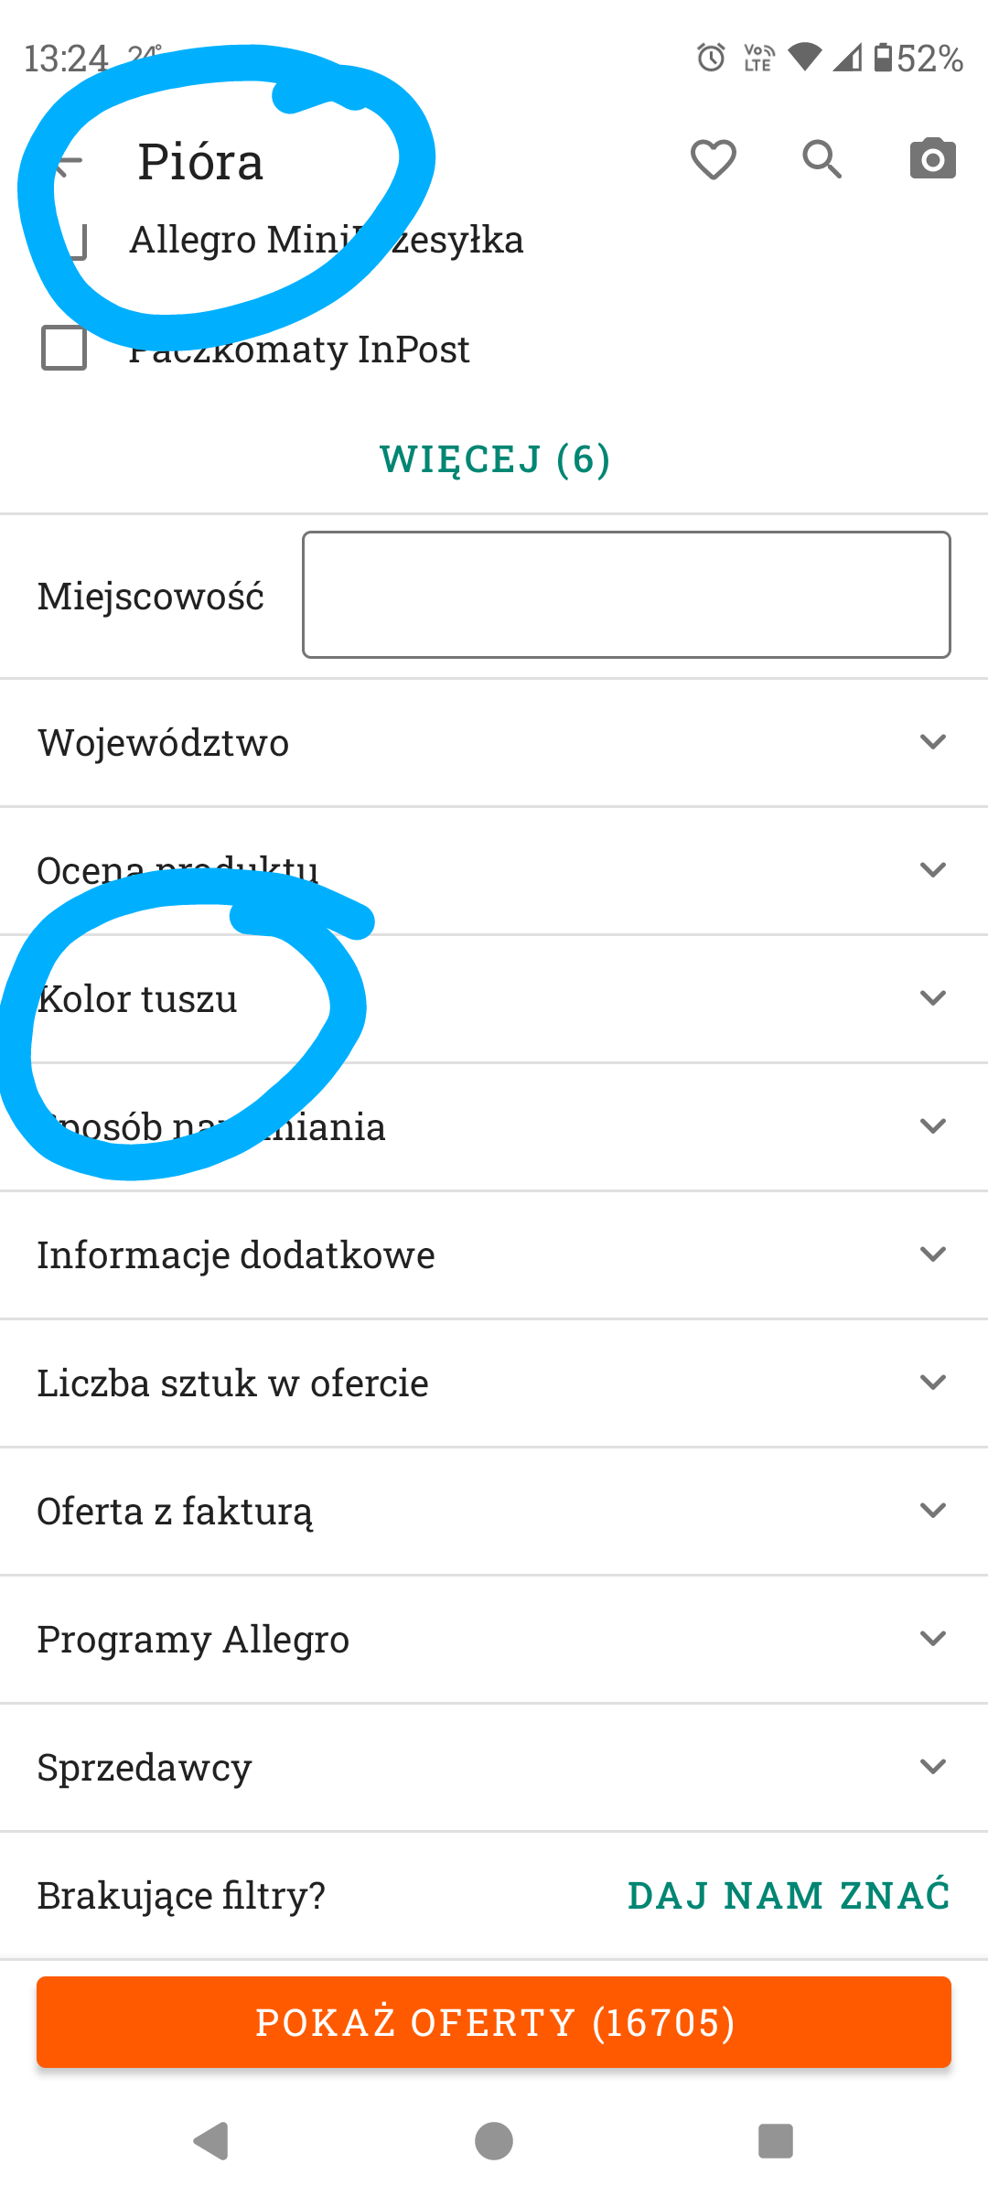Tap the back arrow next to Pióra
Image resolution: width=988 pixels, height=2196 pixels.
coord(68,163)
